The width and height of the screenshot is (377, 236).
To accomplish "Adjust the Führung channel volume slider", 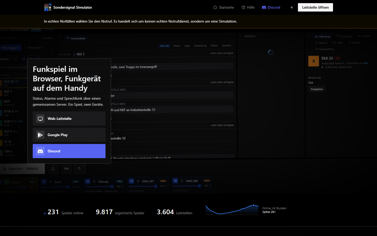I will coord(99,186).
